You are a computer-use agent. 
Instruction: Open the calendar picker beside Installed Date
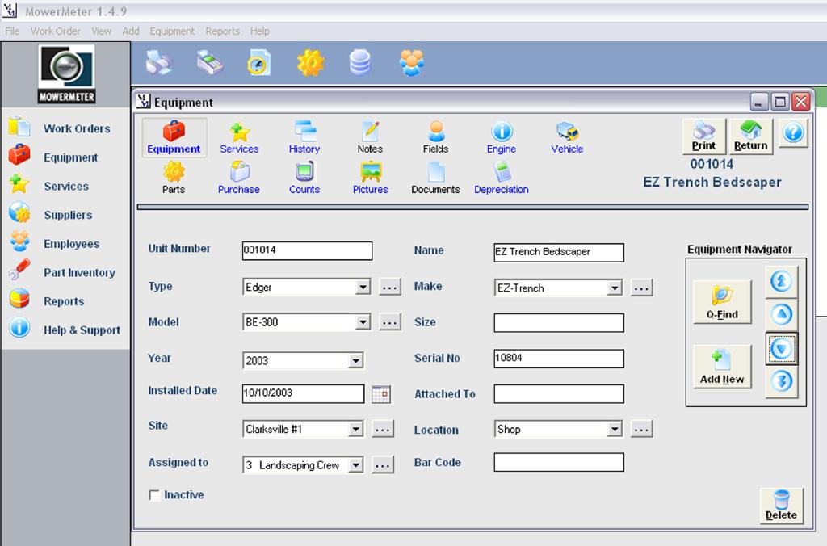(380, 394)
